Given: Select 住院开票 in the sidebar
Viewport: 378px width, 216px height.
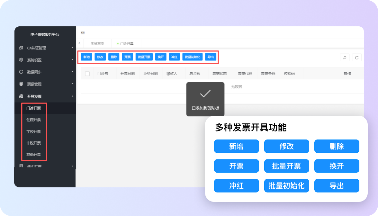Looking at the screenshot, I should pyautogui.click(x=33, y=120).
